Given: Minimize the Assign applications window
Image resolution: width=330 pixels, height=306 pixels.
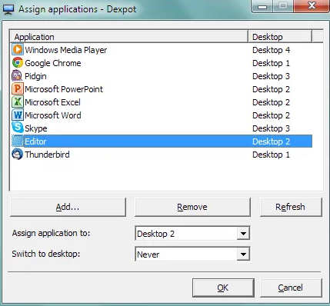Looking at the screenshot, I should 262,6.
